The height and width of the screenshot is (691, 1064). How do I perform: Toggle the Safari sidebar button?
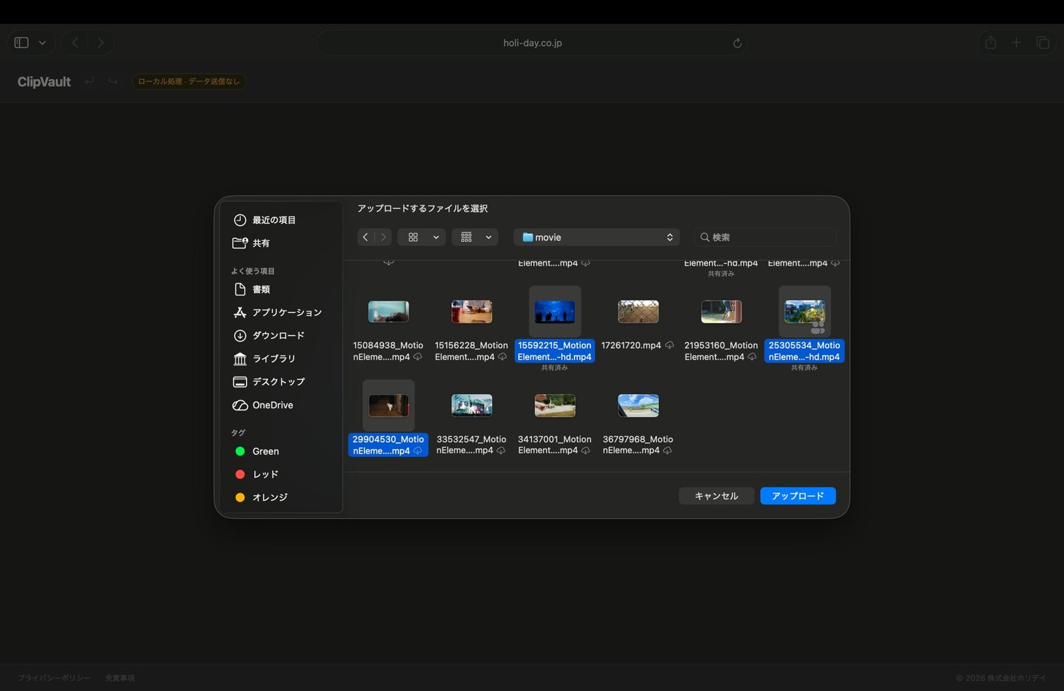[x=21, y=43]
